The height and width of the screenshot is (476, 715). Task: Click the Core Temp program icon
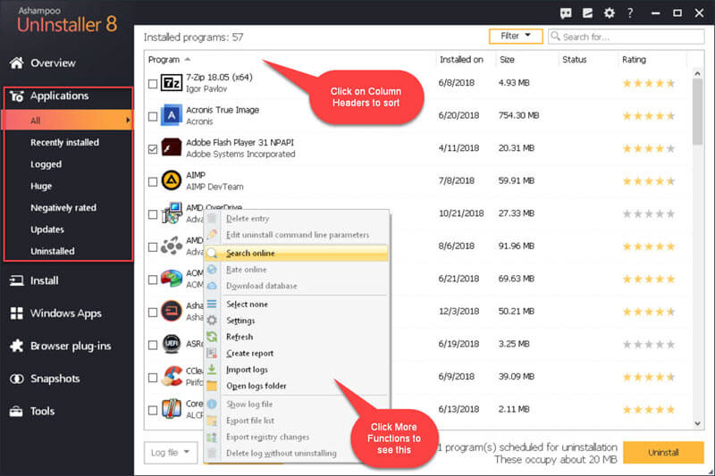(x=172, y=410)
